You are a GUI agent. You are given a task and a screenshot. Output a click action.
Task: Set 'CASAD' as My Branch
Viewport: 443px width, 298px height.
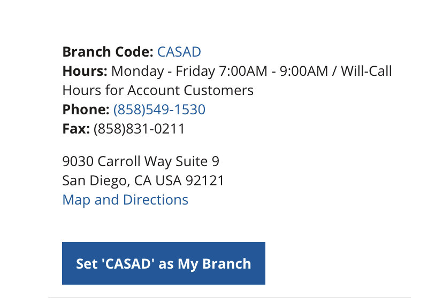pyautogui.click(x=164, y=263)
